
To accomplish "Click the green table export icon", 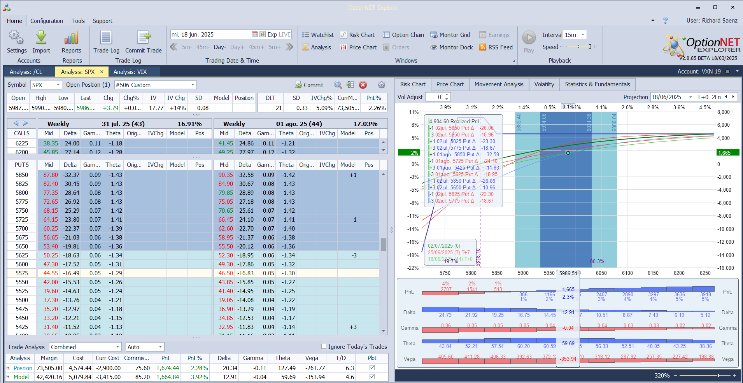I will 350,85.
